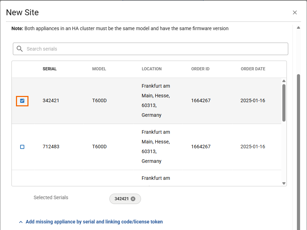This screenshot has height=230, width=307.
Task: Close the New Site dialog
Action: tap(295, 12)
